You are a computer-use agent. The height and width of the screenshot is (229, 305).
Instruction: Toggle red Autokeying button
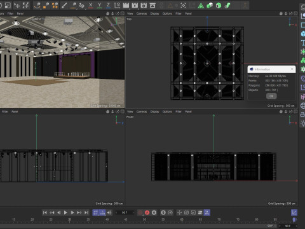[147, 212]
